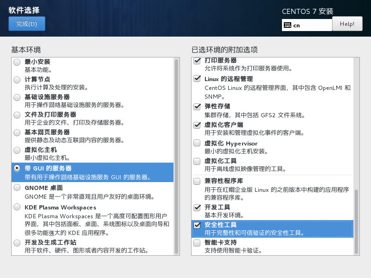
Task: Select the 最小安装 radio button
Action: pos(17,62)
